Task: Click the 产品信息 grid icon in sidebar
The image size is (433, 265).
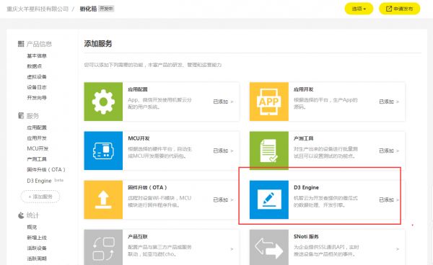Action: (x=21, y=44)
